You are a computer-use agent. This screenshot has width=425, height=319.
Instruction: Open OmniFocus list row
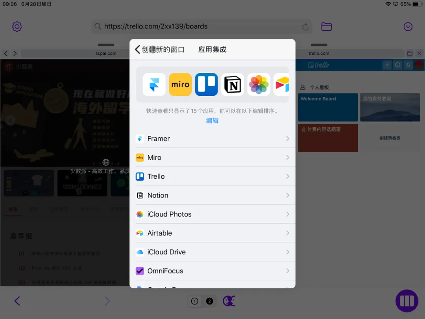point(213,271)
